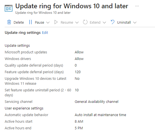Open Edit link for update ring settings

click(45, 33)
